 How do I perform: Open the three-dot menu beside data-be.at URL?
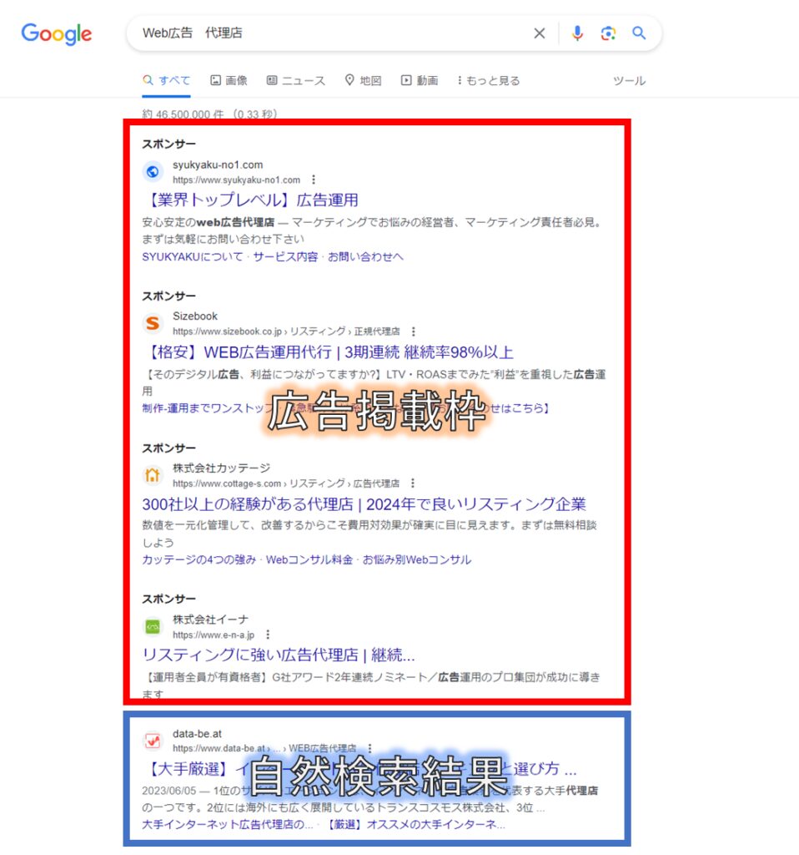click(x=369, y=748)
